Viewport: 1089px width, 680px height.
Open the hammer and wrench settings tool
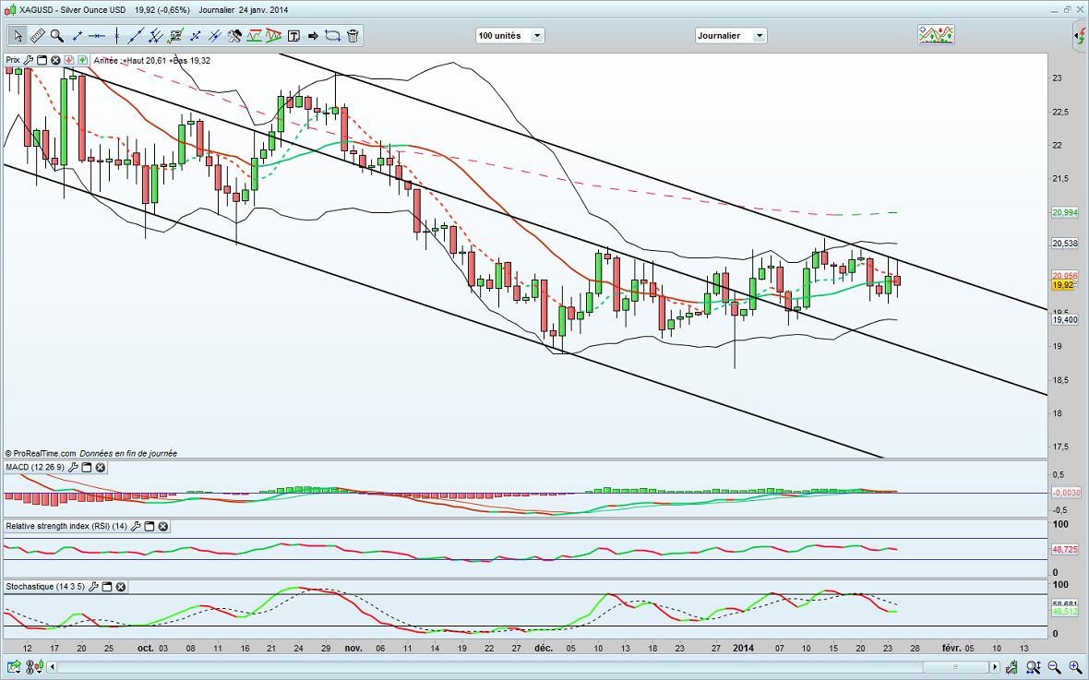click(234, 36)
